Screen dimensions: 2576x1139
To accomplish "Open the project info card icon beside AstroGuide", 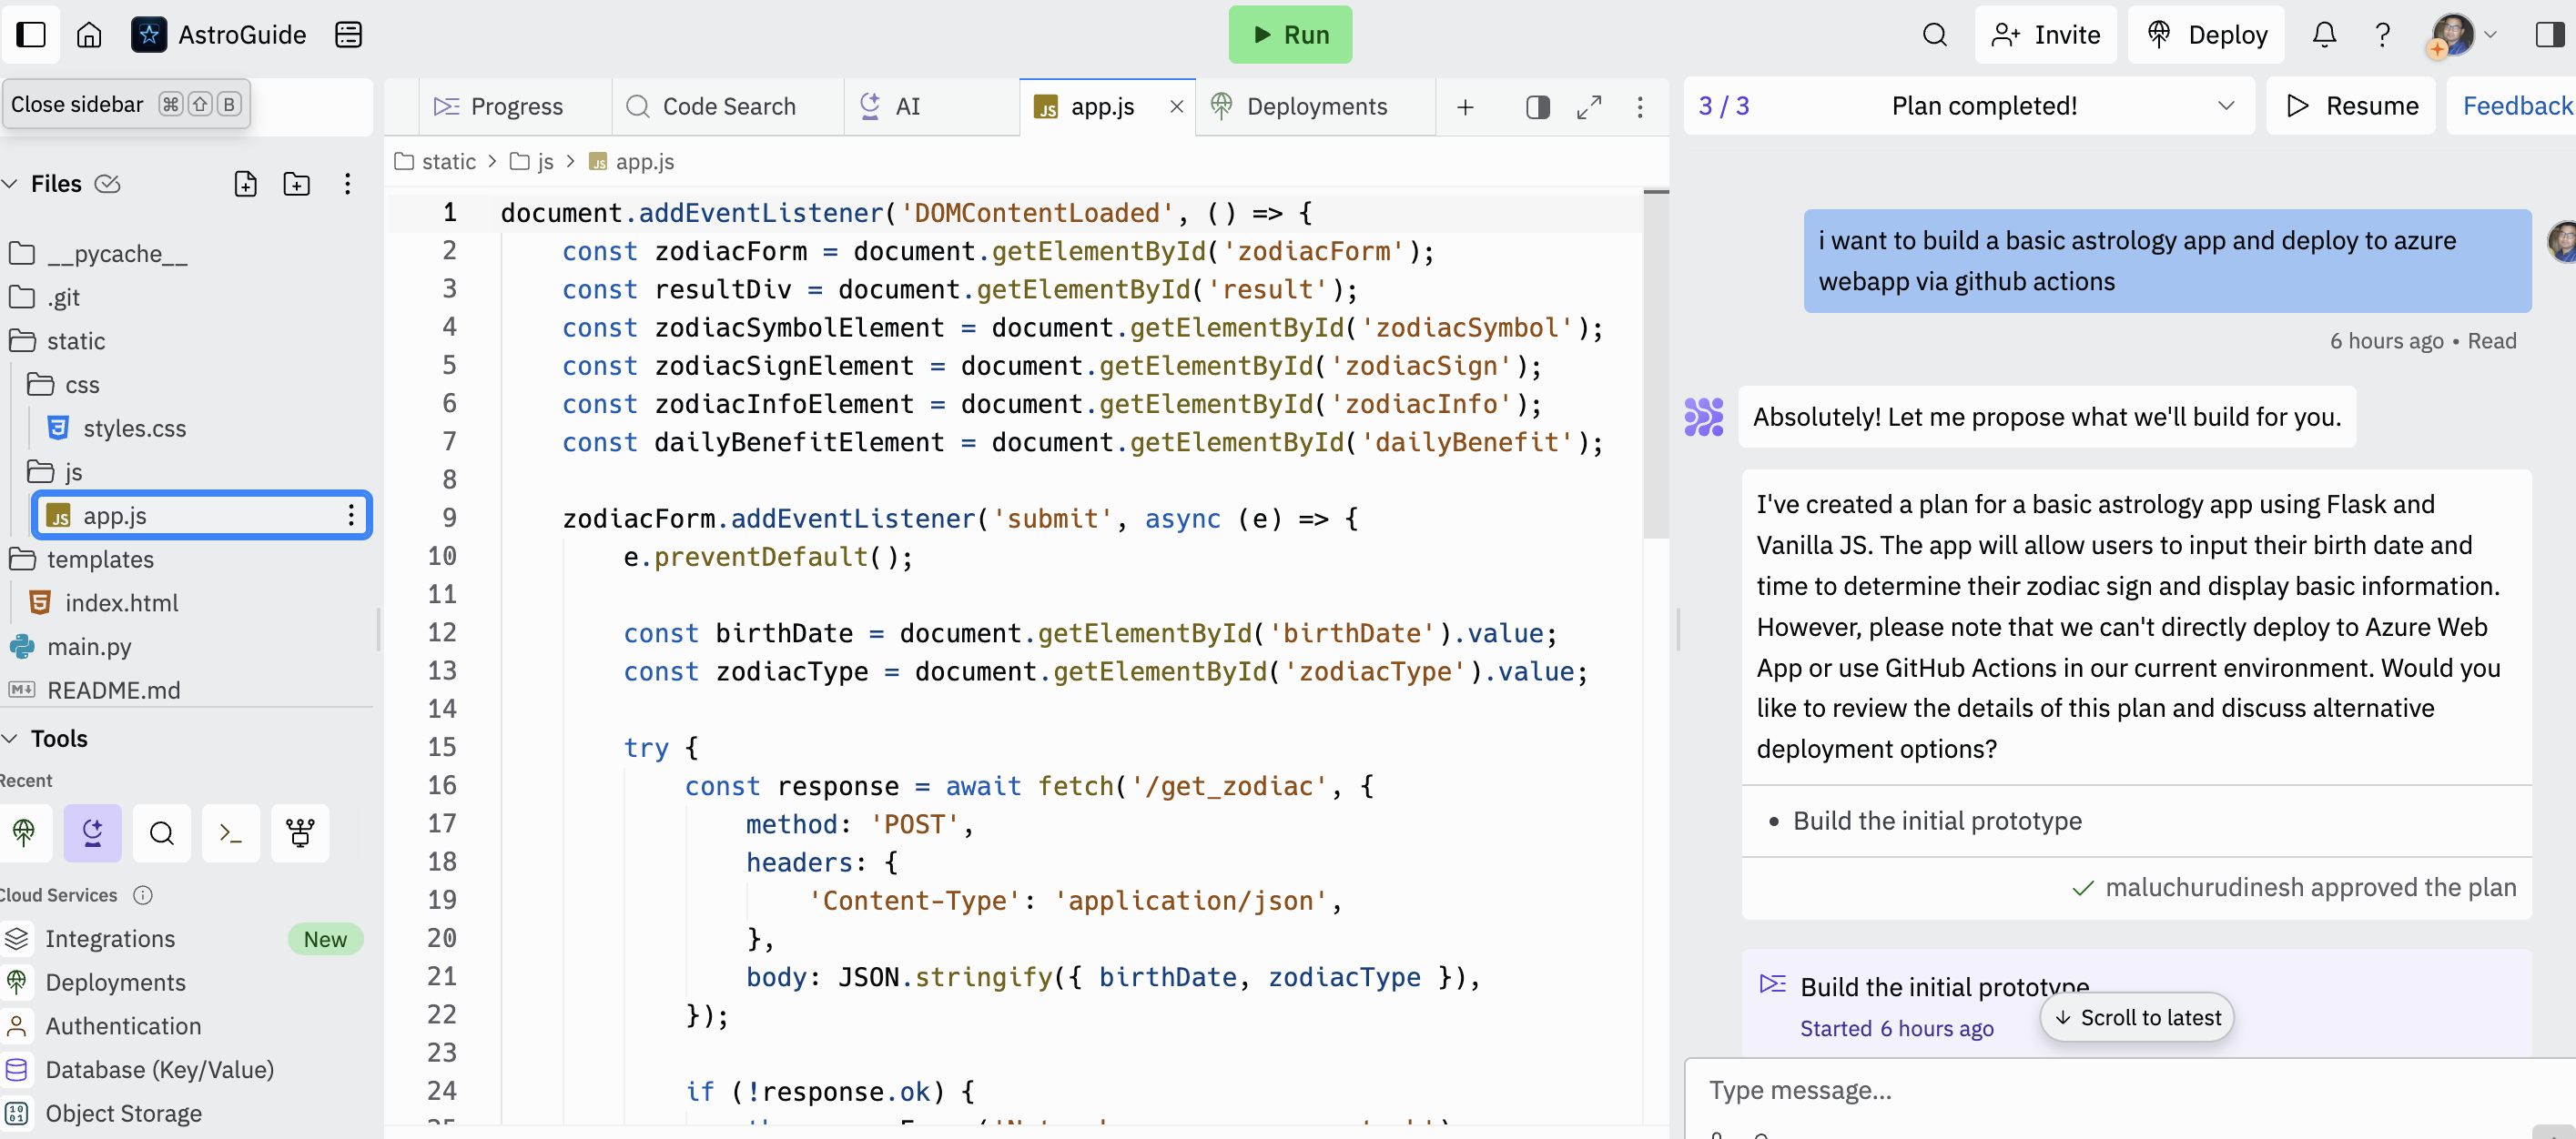I will [348, 35].
